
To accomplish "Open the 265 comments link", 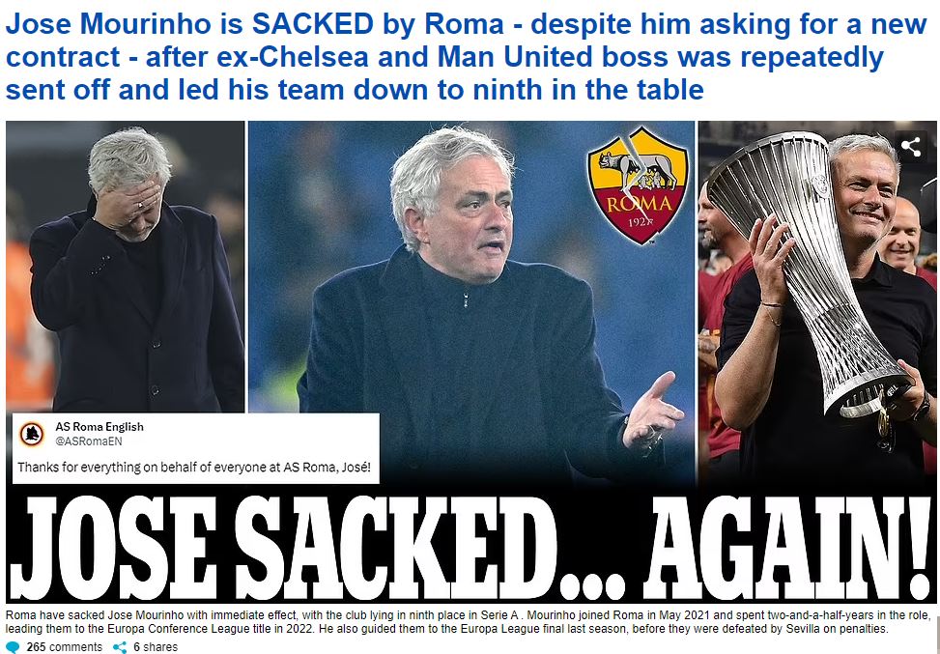I will [64, 647].
